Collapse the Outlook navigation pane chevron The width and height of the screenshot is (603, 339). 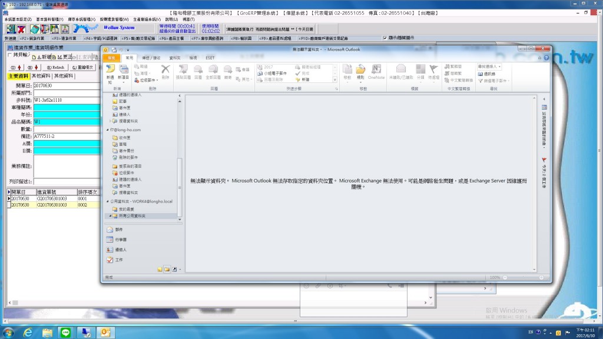point(180,95)
